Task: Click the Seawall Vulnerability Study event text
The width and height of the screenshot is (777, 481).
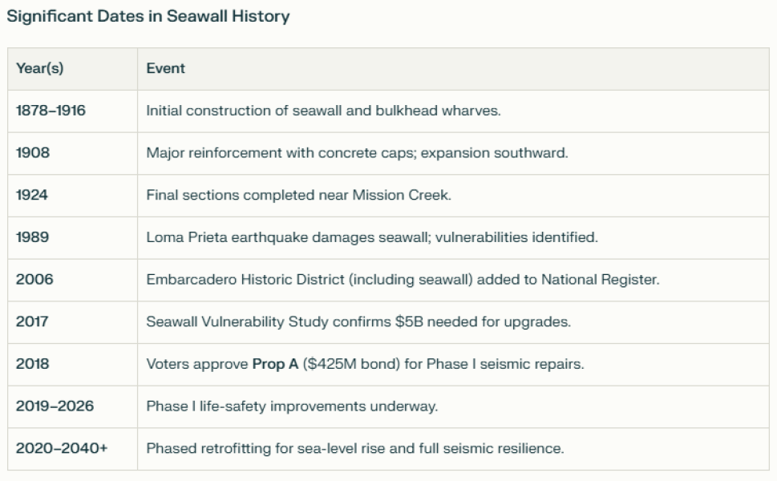Action: click(x=358, y=322)
